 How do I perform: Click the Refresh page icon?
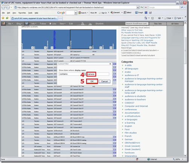pyautogui.click(x=142, y=8)
